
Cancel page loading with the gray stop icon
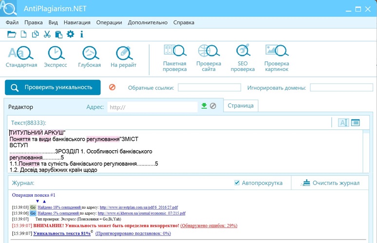point(213,106)
